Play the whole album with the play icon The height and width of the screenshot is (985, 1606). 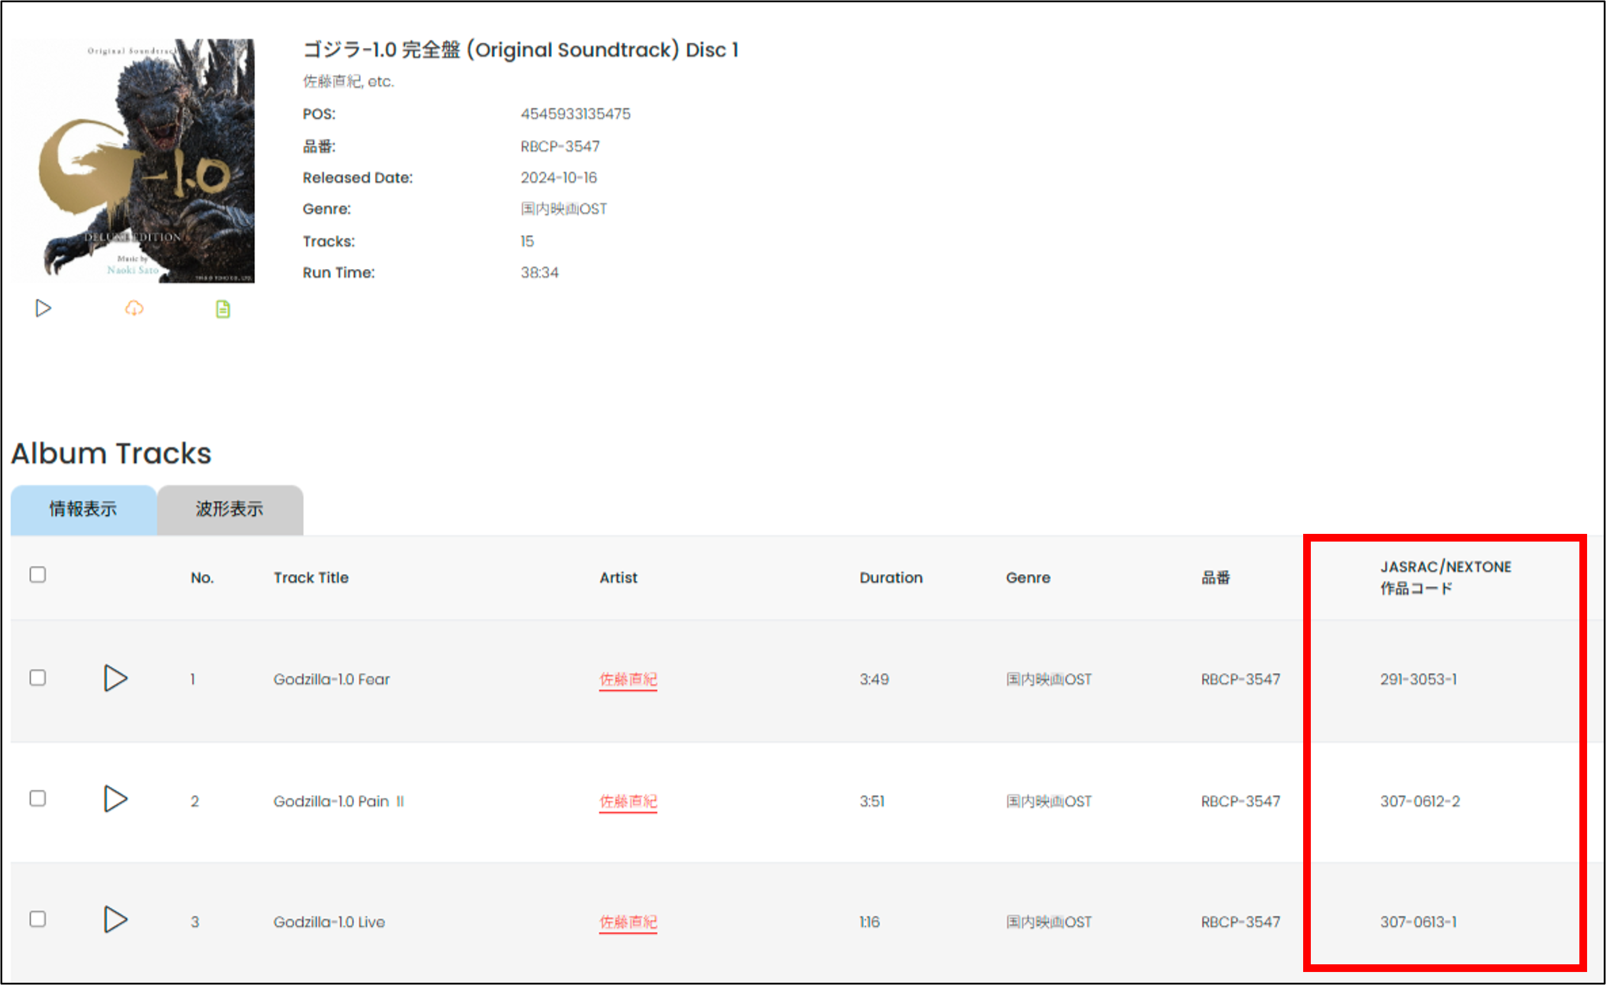pyautogui.click(x=43, y=308)
